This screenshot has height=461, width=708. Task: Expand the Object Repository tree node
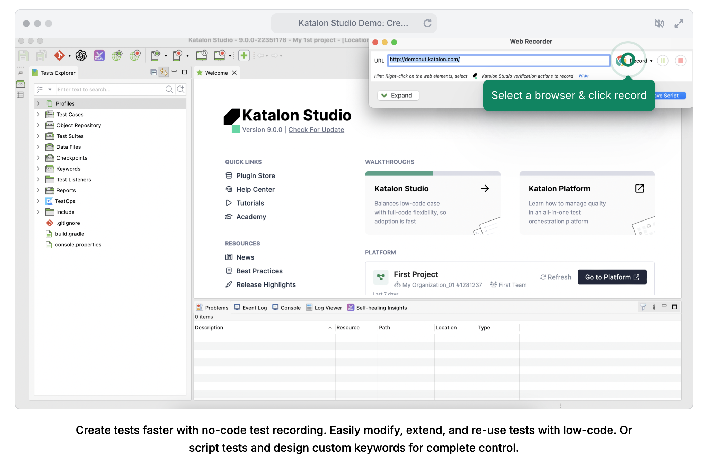(38, 125)
